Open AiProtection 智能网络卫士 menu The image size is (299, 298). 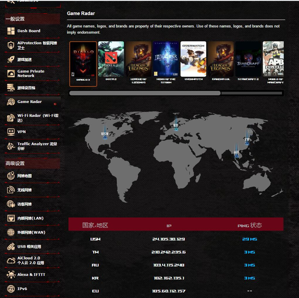32,45
